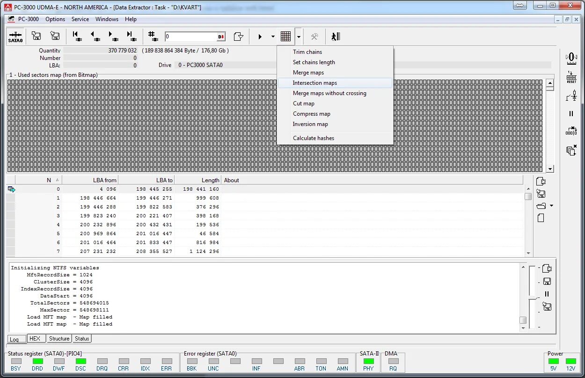Click the floppy save icon beside the log

(x=547, y=282)
